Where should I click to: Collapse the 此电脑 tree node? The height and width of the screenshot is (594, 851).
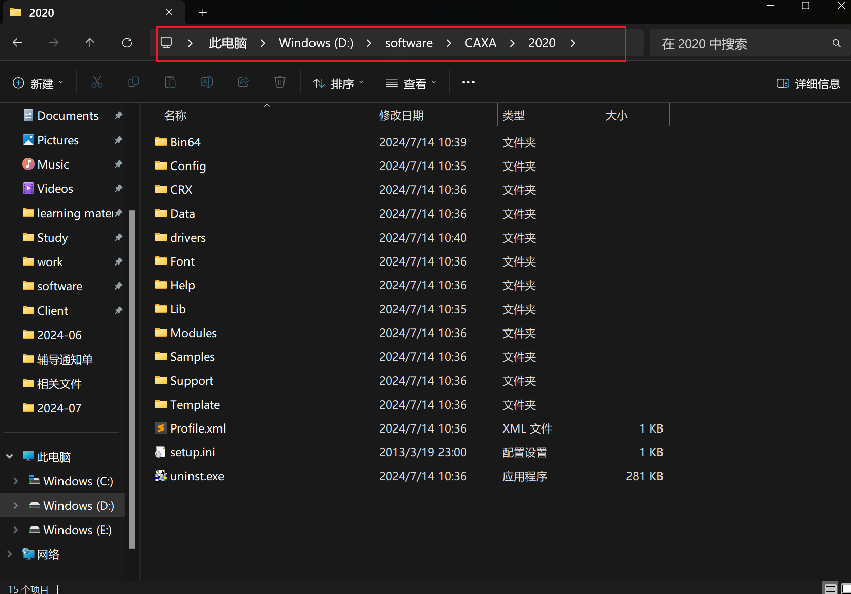[x=10, y=457]
